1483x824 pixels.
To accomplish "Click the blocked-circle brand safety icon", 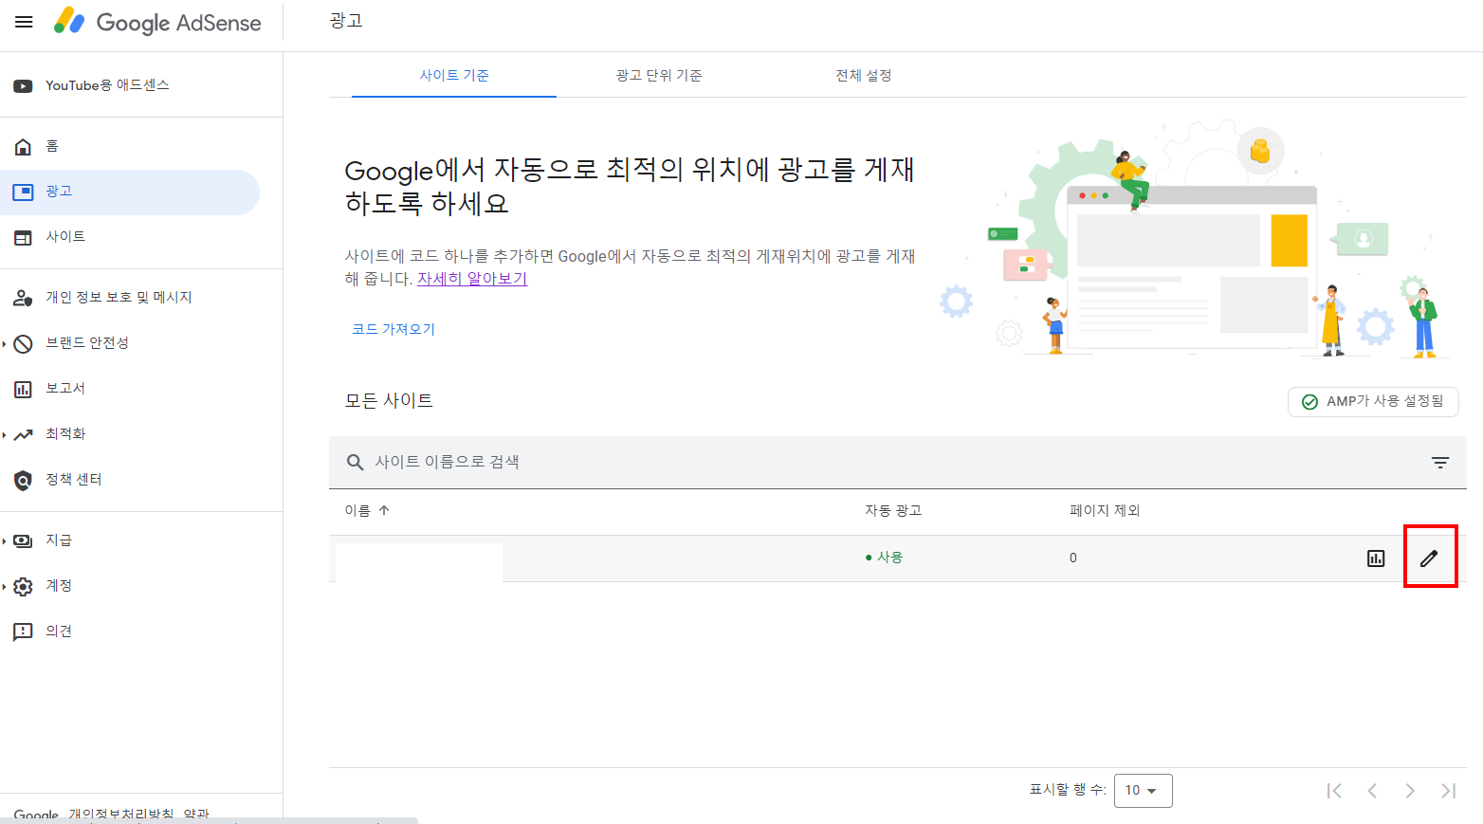I will [x=23, y=343].
